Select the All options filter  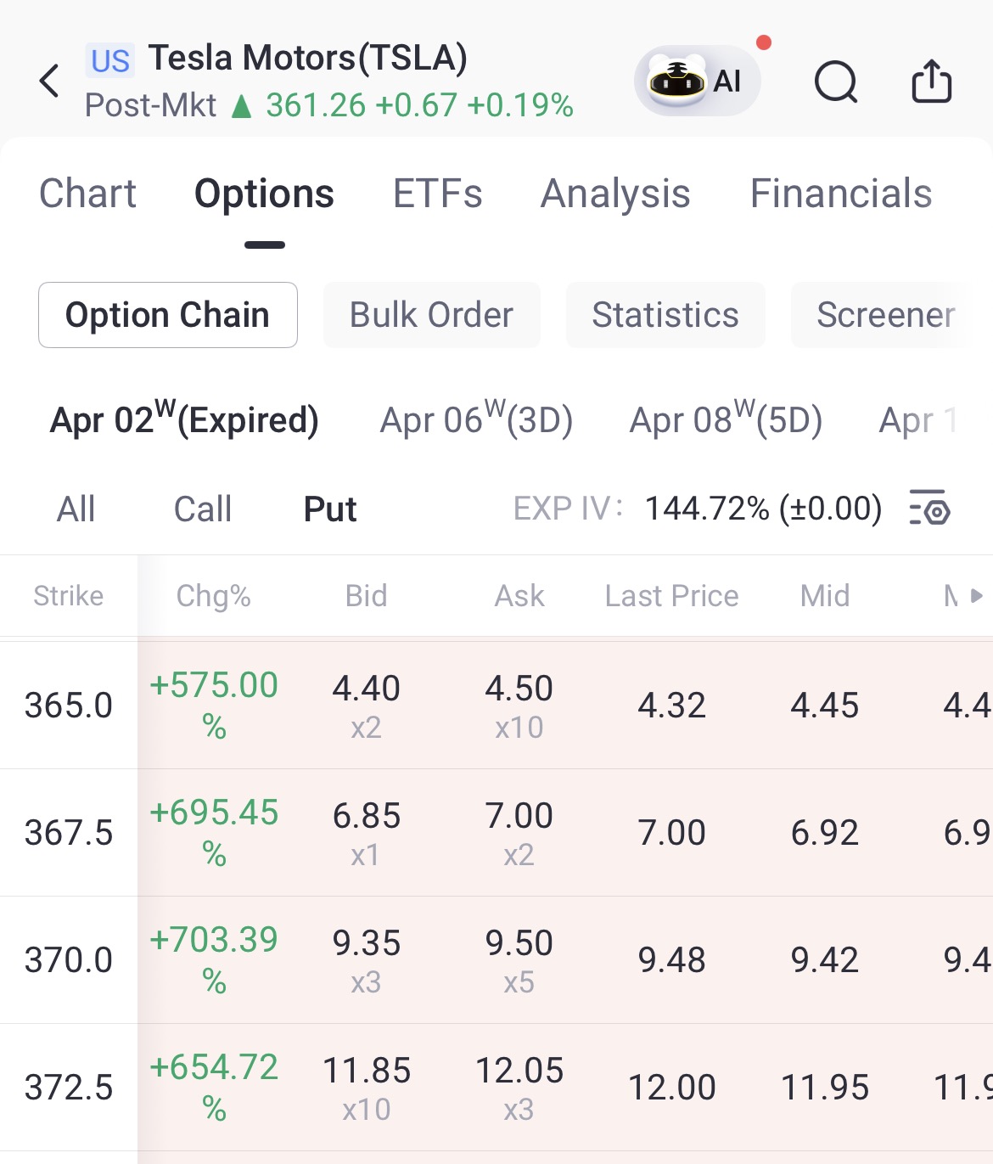(x=76, y=509)
